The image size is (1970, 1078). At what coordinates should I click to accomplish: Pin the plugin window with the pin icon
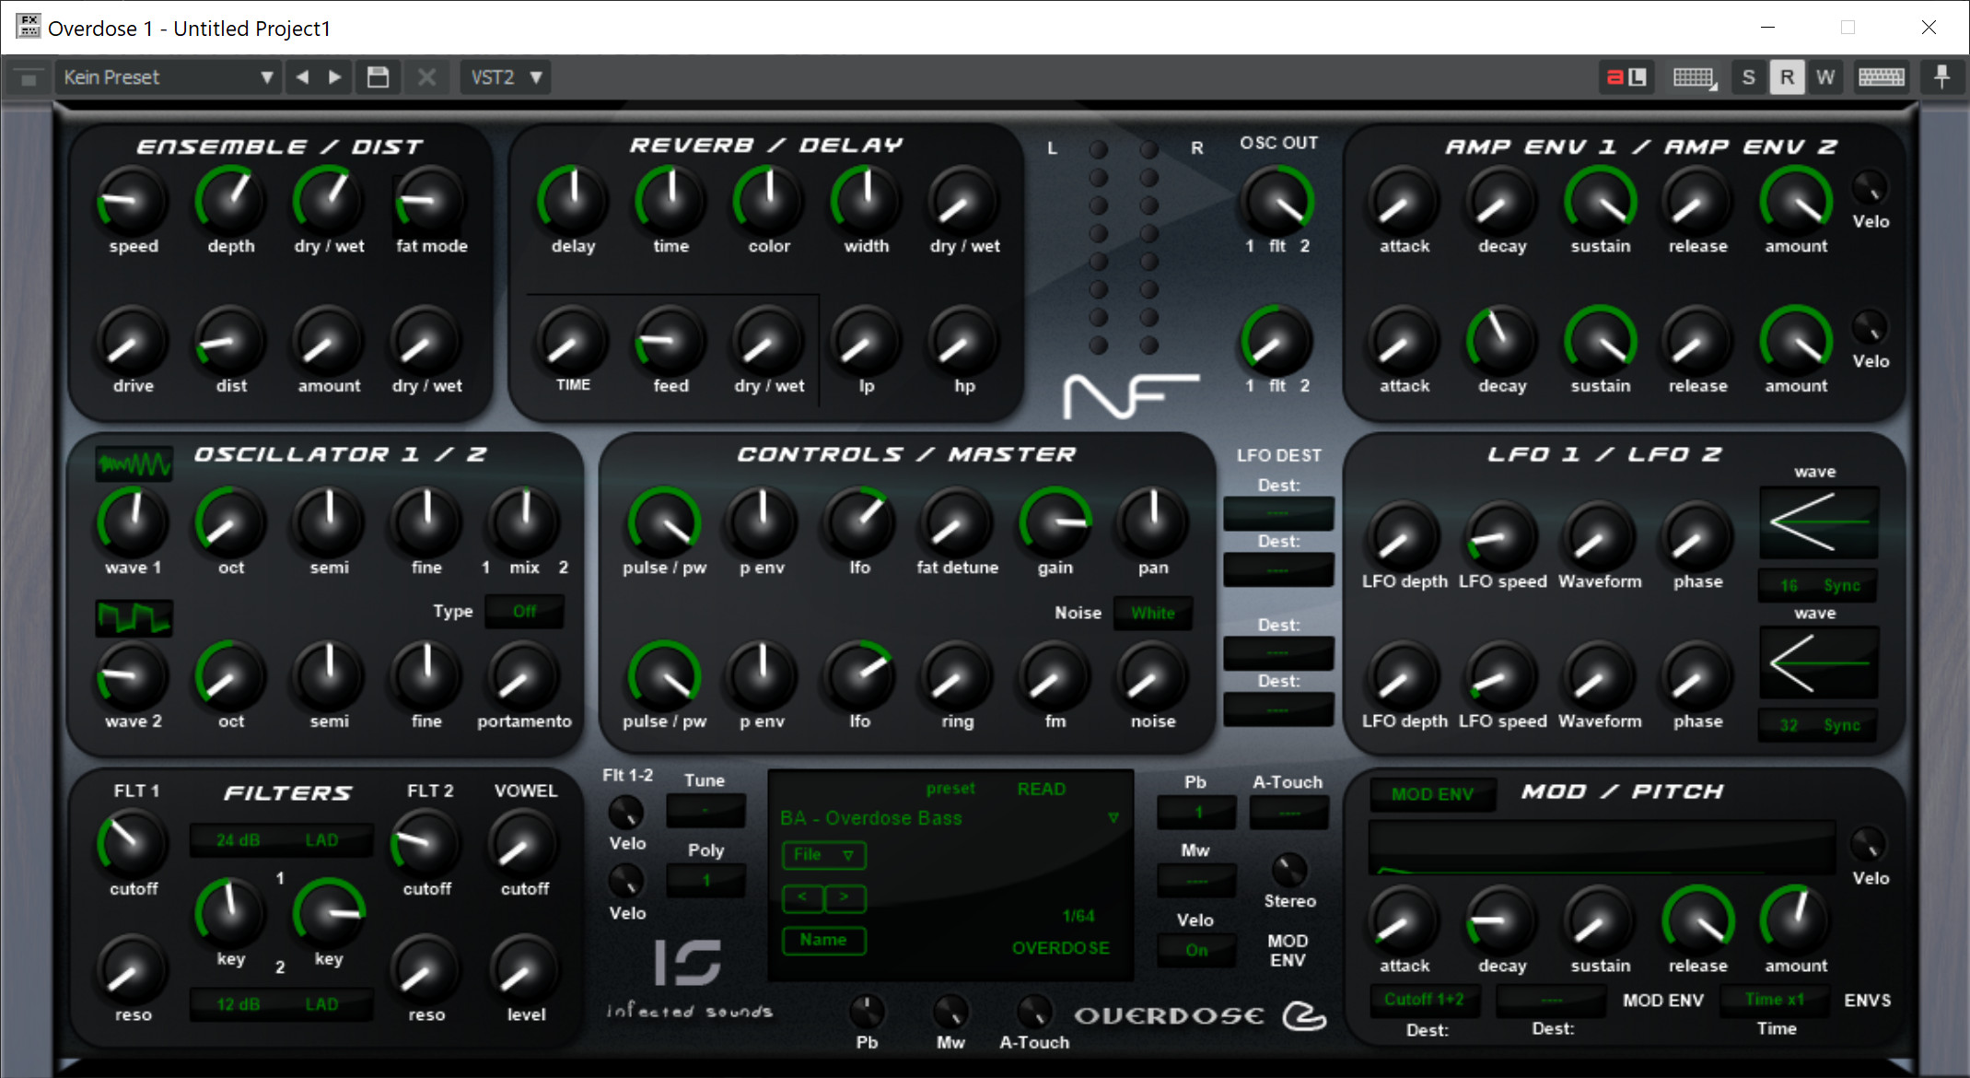[x=1941, y=77]
